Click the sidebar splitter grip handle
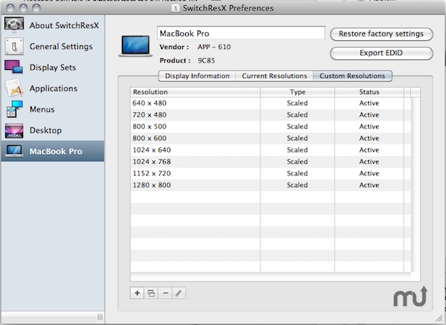Screen dimensions: 446x325 pyautogui.click(x=100, y=317)
